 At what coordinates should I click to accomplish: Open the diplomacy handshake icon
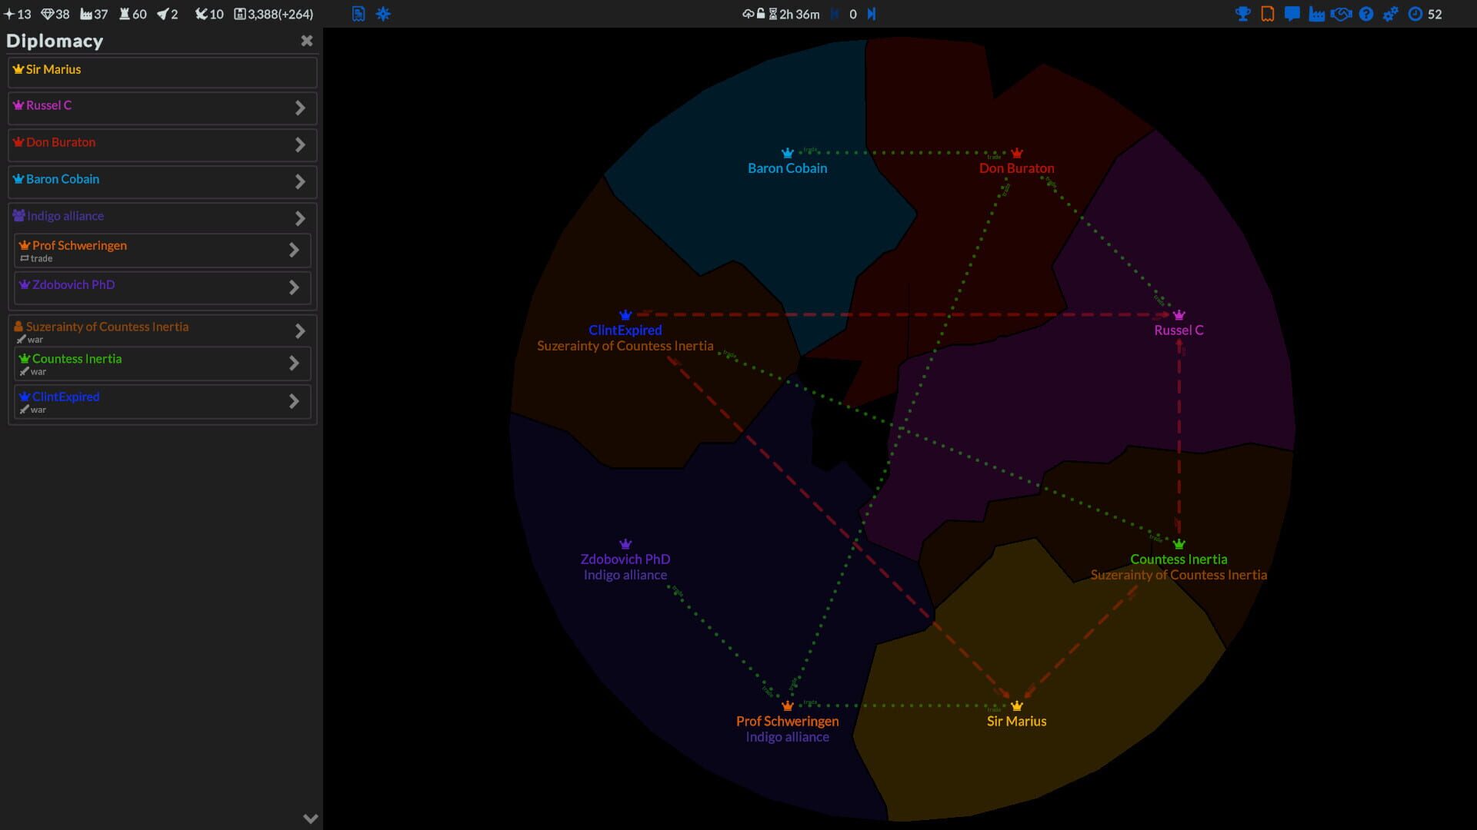tap(1341, 13)
